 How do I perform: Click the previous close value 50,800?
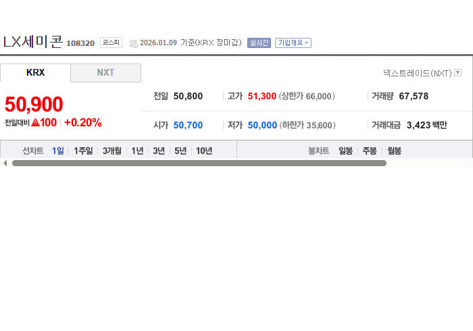click(188, 96)
